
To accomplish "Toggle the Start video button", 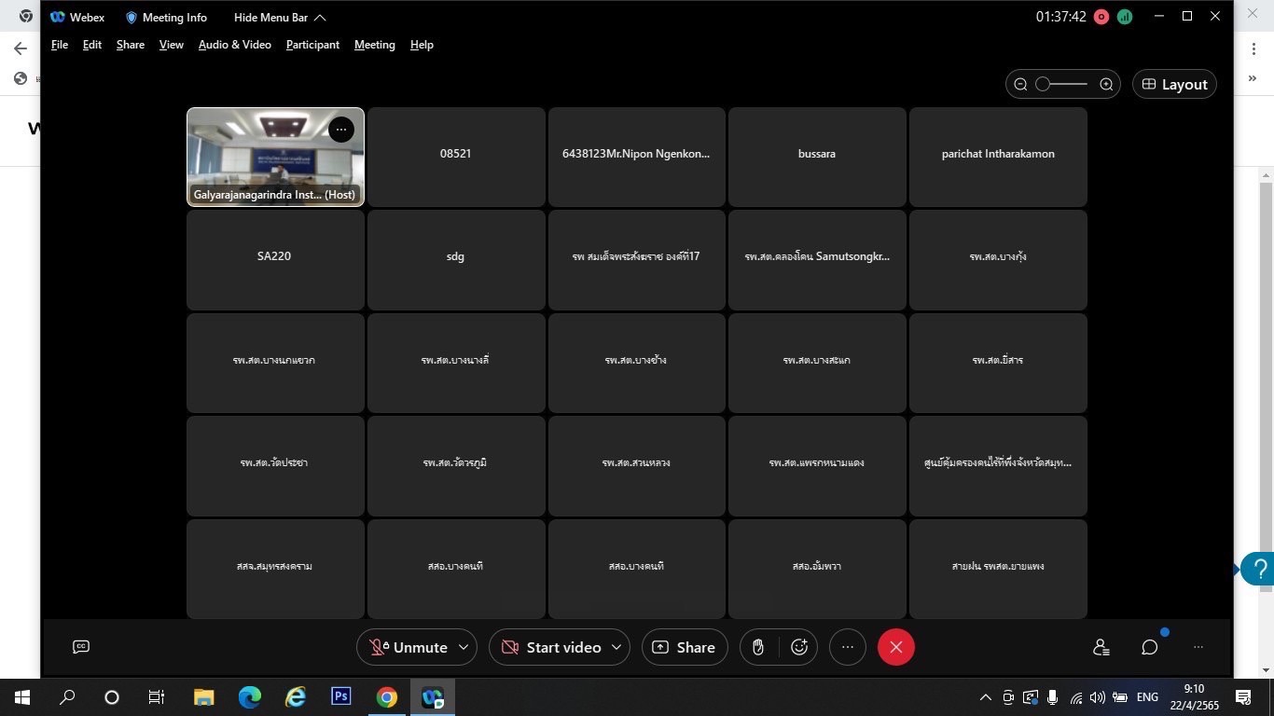I will click(x=551, y=647).
